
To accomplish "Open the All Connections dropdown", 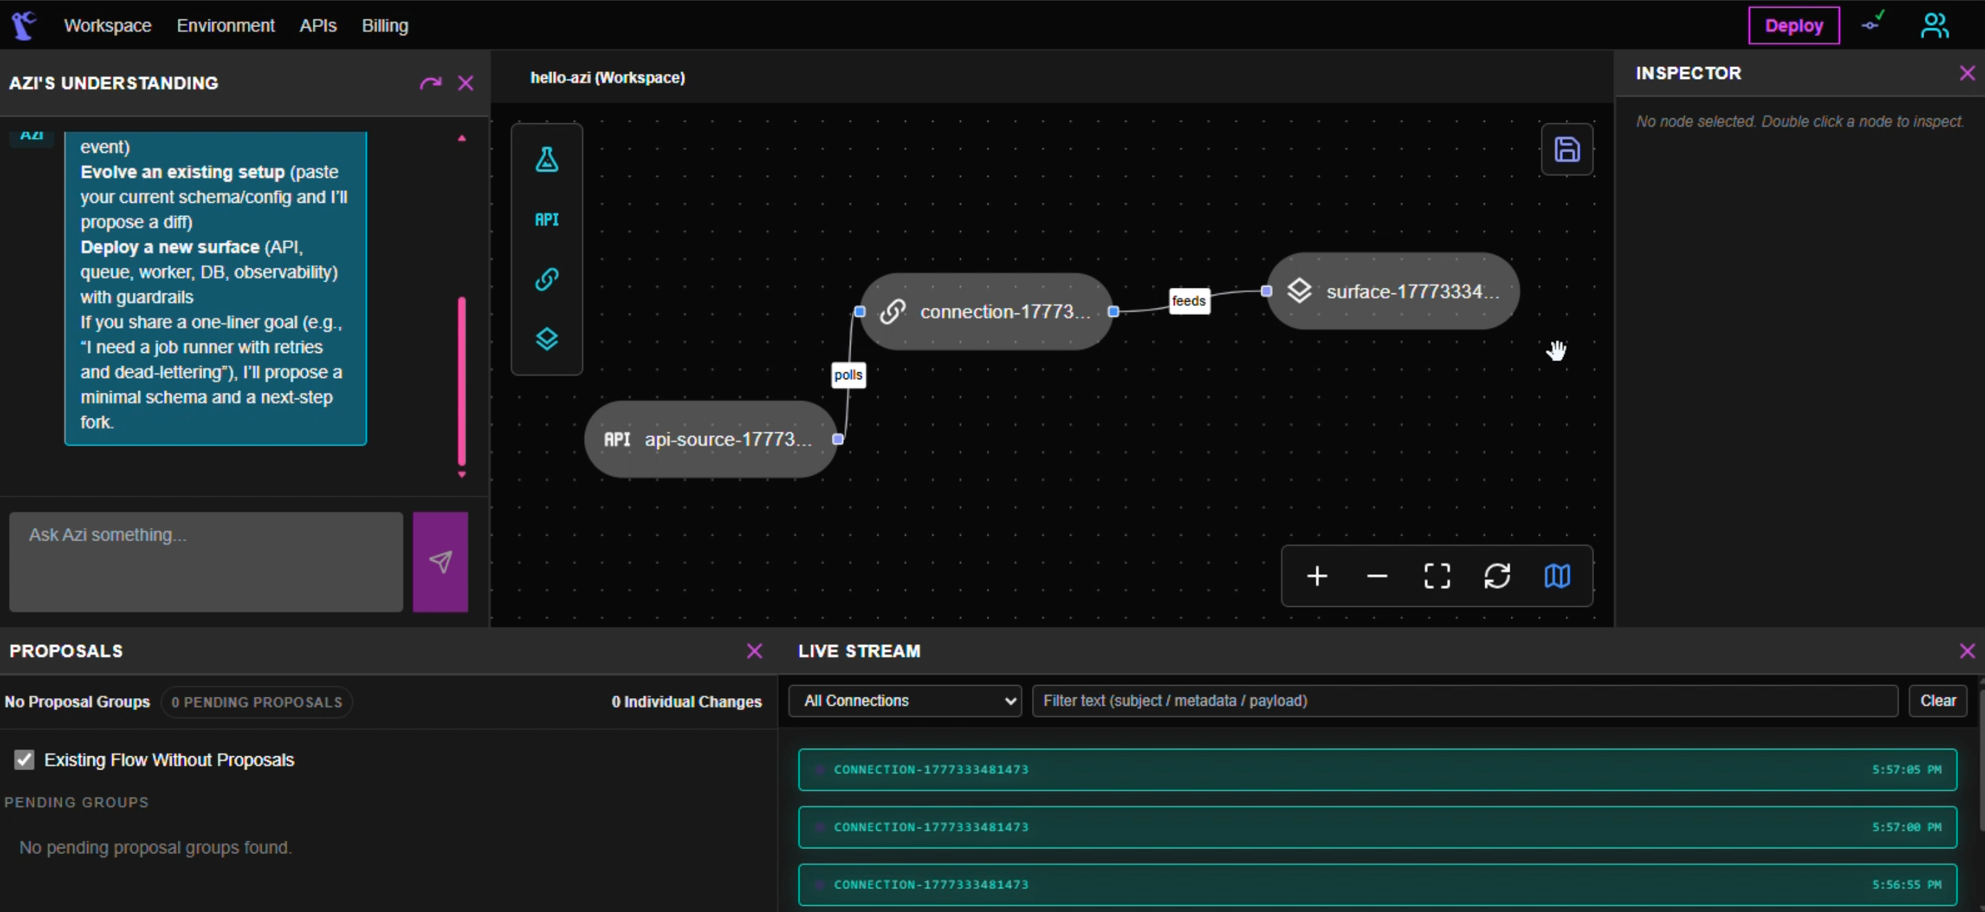I will coord(905,701).
